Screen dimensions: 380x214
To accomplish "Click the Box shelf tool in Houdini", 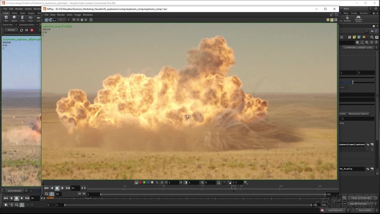I will [6, 18].
